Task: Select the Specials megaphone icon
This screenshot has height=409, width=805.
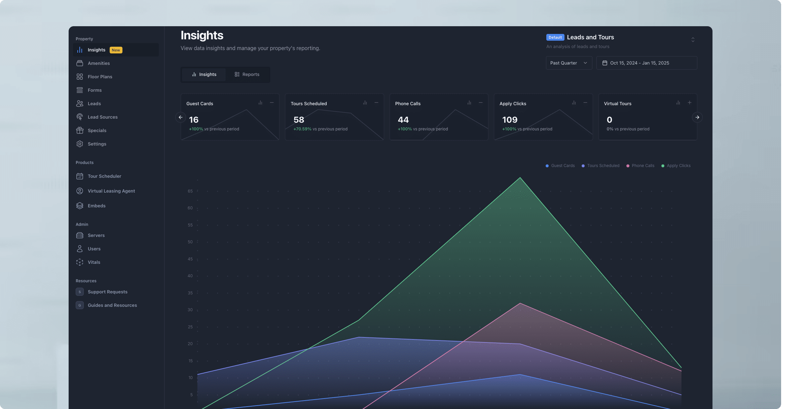Action: tap(80, 130)
